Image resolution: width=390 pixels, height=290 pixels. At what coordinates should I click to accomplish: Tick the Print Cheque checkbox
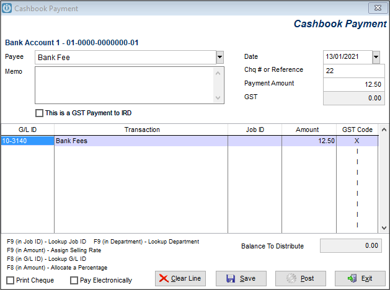(x=10, y=280)
